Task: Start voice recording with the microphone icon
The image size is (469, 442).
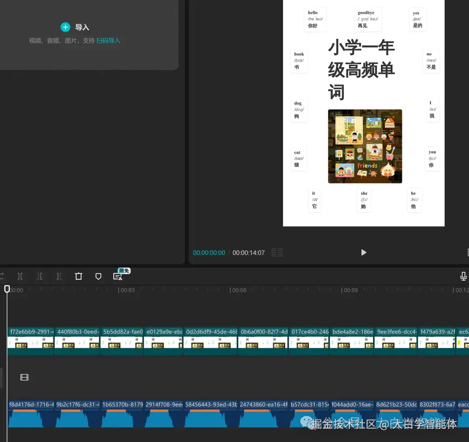Action: click(463, 276)
